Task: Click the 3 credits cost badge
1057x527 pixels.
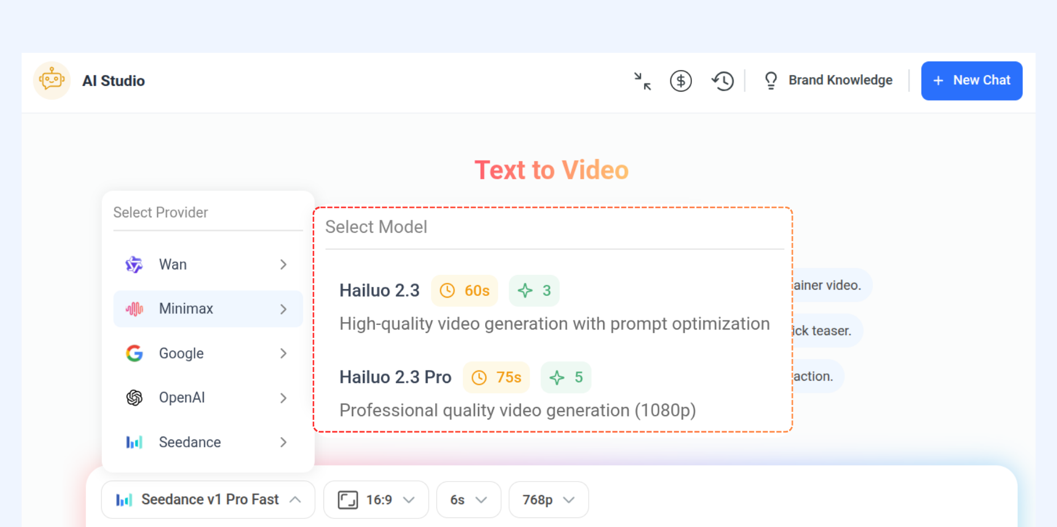Action: pos(534,291)
